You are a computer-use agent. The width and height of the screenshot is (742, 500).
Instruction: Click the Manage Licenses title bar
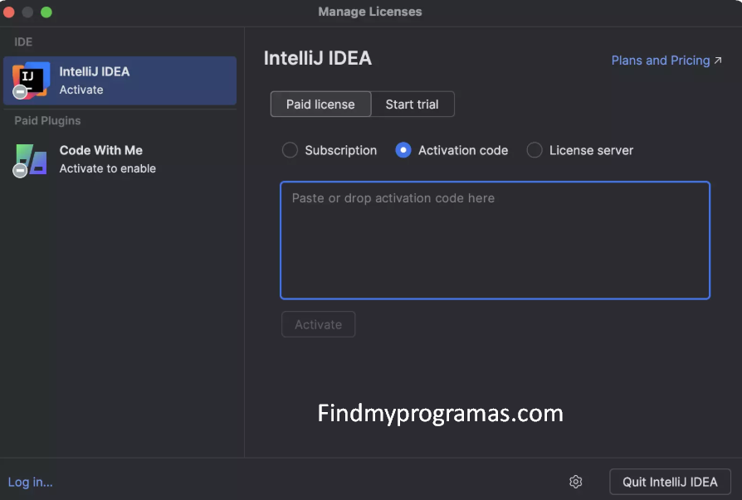[370, 12]
